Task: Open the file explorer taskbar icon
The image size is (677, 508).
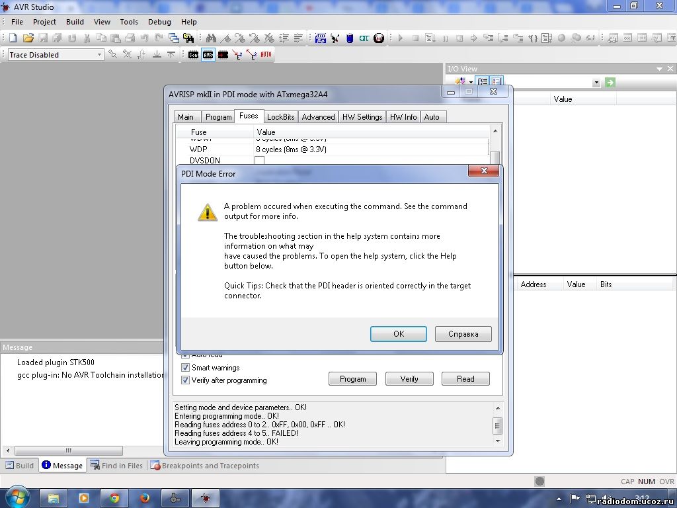Action: point(54,498)
